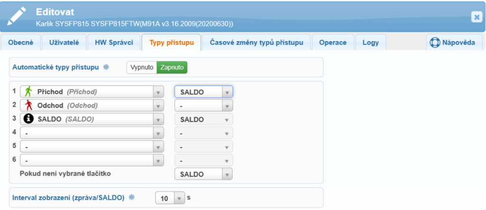The image size is (486, 210).
Task: Select the green Zapnuto toggle option
Action: tap(172, 67)
